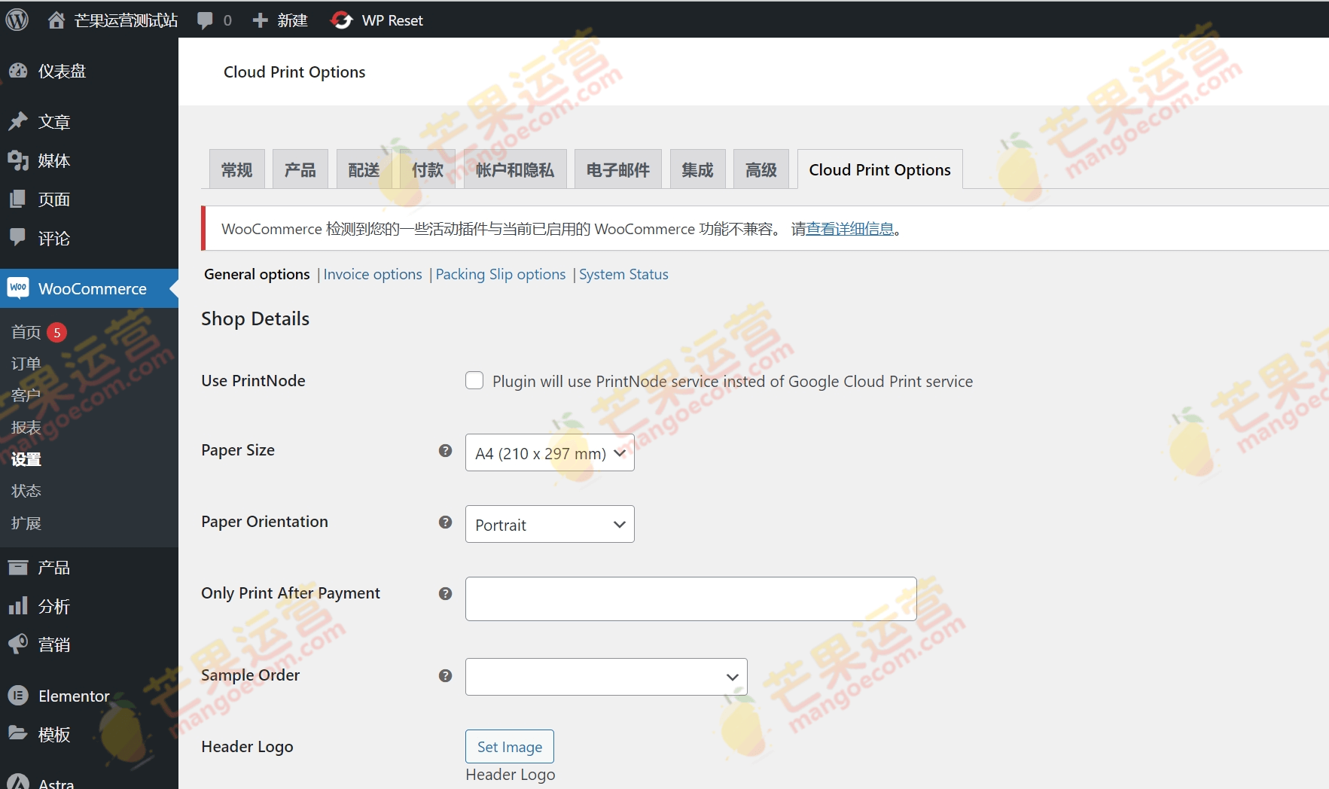The image size is (1329, 789).
Task: Open the 产品 (Products) sidebar icon
Action: [20, 567]
